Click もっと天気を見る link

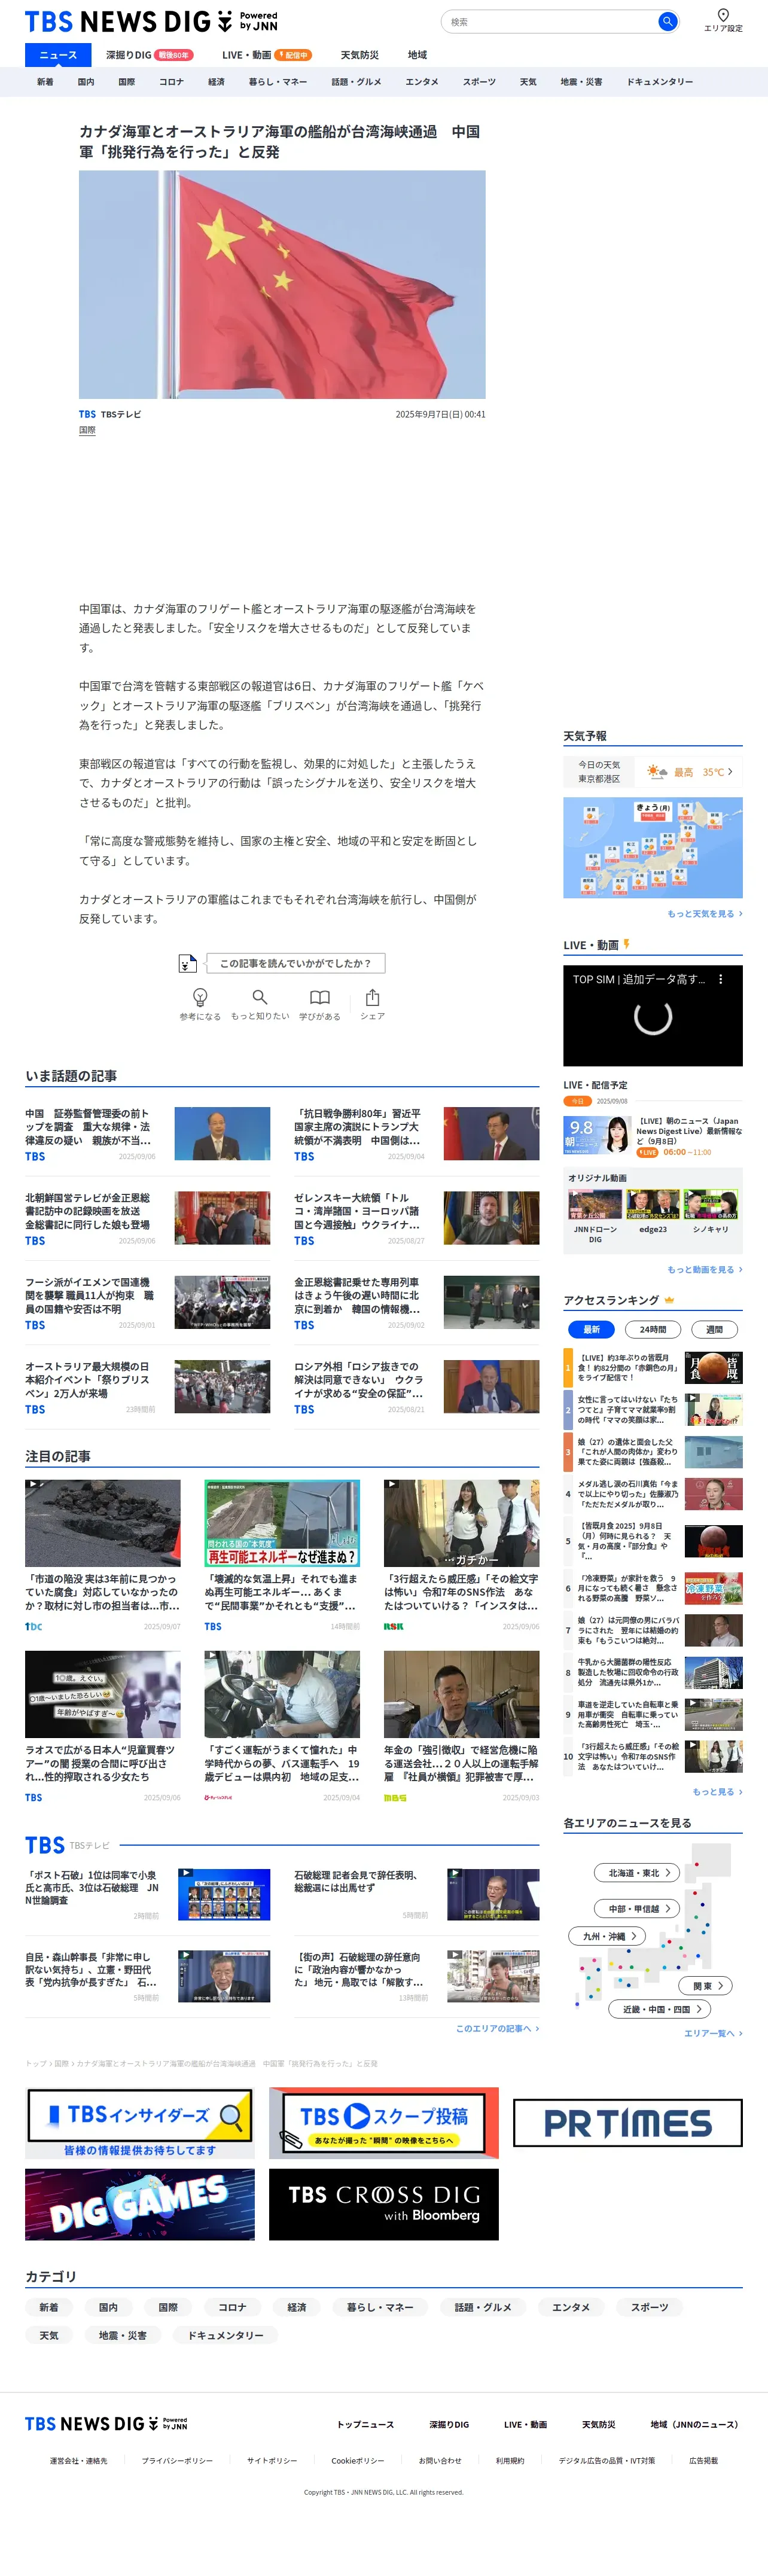coord(705,914)
